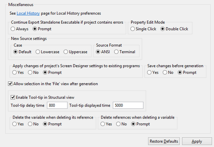Select Always for Continue Export Standalone Executable
This screenshot has height=147, width=214.
pos(14,29)
